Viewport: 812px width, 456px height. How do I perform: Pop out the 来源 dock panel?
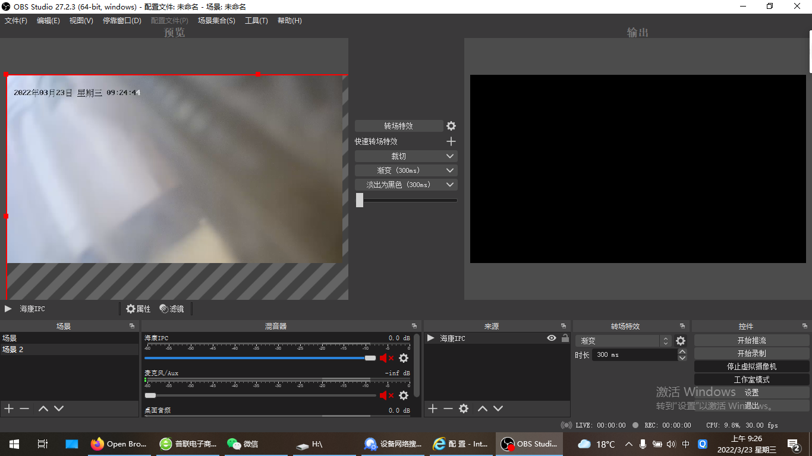[564, 326]
